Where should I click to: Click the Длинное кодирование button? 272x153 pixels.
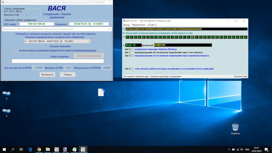click(89, 56)
